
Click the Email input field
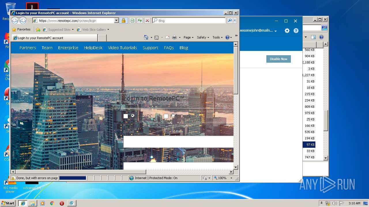pyautogui.click(x=178, y=142)
